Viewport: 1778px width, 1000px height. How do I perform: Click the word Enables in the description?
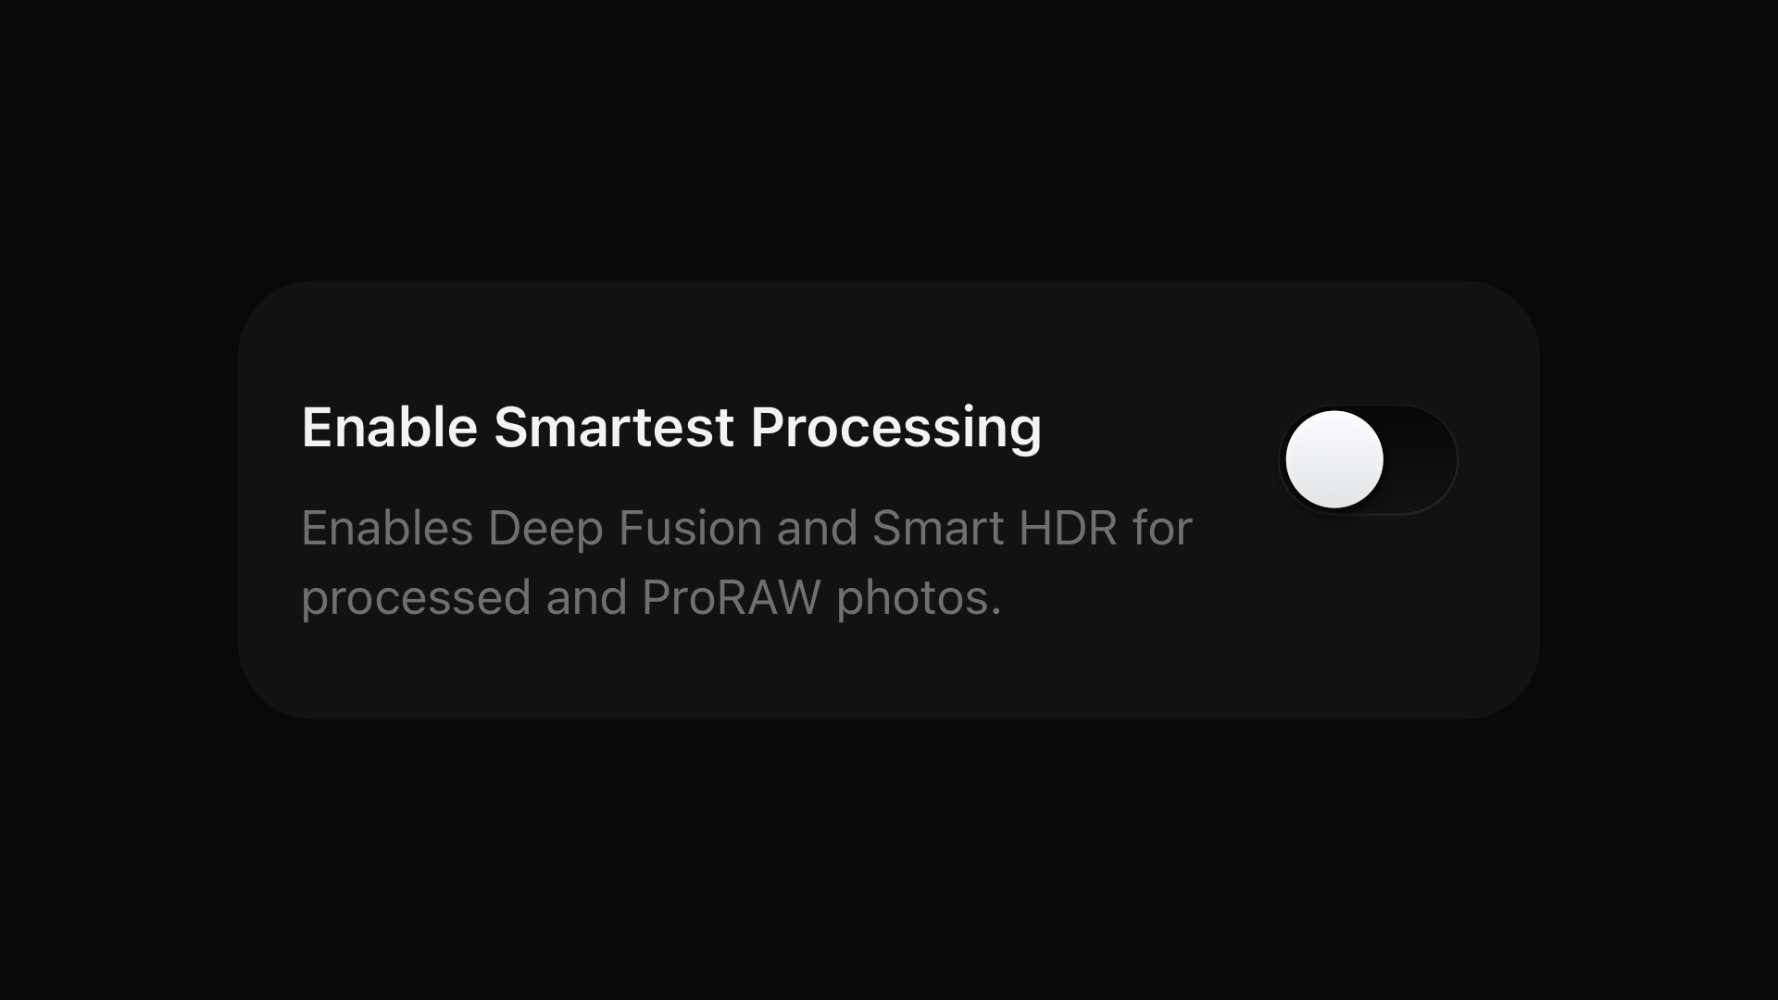[x=387, y=528]
